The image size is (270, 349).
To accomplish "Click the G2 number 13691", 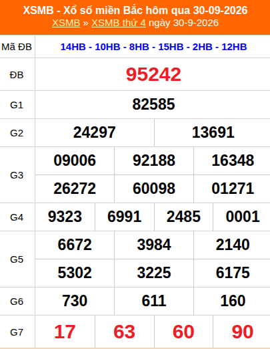I will point(213,132).
